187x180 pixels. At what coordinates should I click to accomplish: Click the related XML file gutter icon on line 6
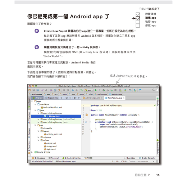point(87,115)
